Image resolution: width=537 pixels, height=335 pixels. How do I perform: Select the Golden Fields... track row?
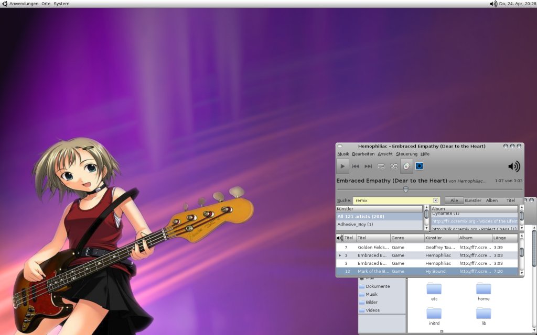pos(427,248)
